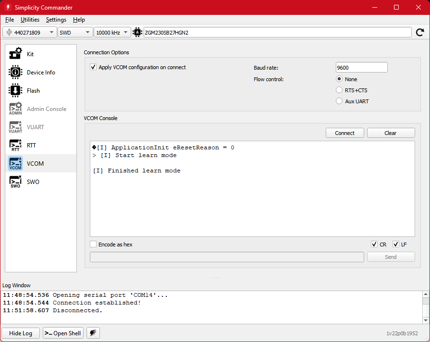The height and width of the screenshot is (342, 430).
Task: Click the chip icon beside device name field
Action: [x=137, y=32]
